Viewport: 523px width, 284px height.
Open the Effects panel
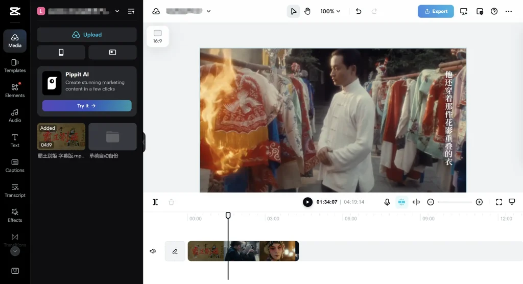[x=15, y=215]
